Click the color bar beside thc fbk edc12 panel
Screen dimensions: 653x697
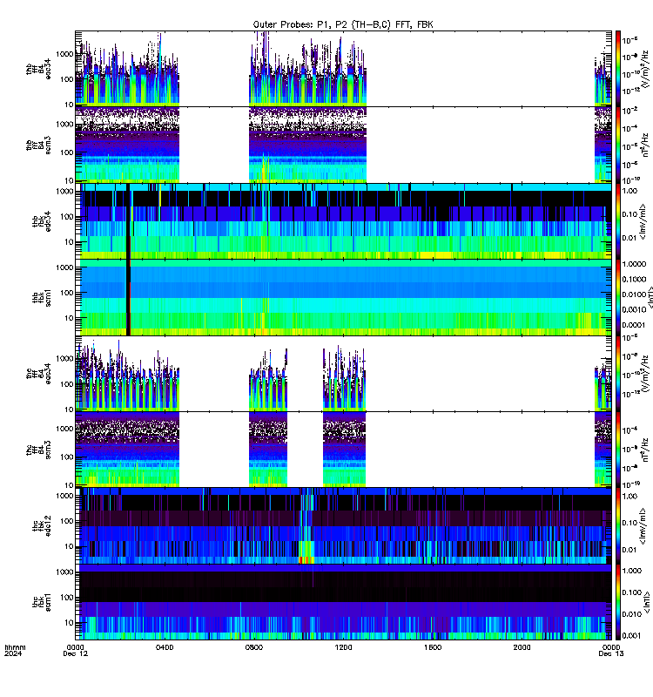click(618, 526)
